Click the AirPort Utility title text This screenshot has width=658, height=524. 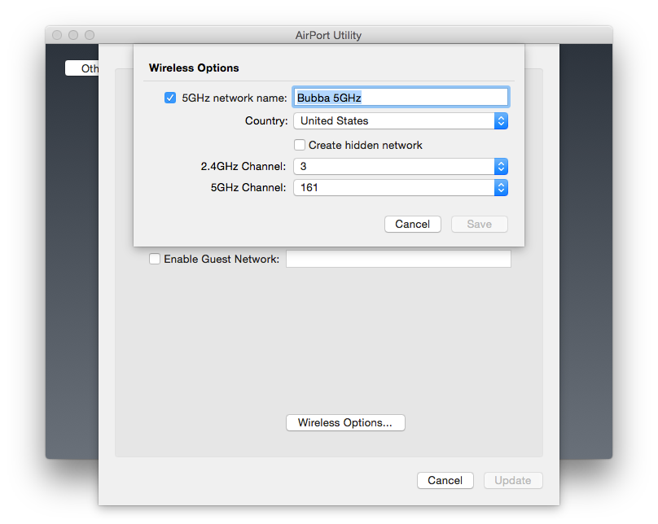click(x=328, y=35)
